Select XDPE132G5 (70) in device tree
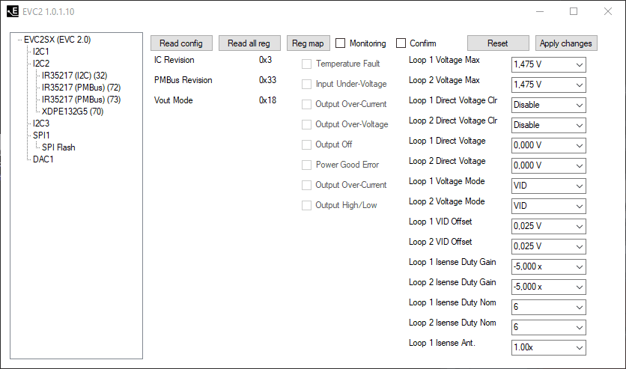Screen dimensions: 626x369 tap(73, 112)
